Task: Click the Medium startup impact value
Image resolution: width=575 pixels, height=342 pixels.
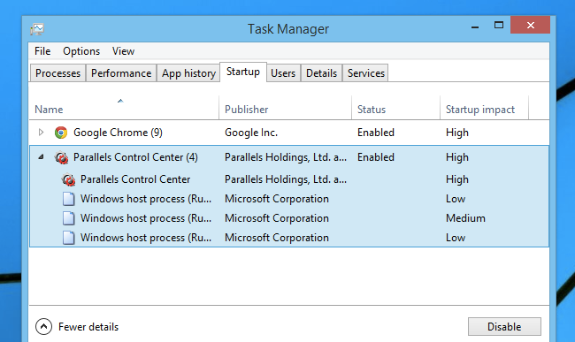Action: click(465, 218)
